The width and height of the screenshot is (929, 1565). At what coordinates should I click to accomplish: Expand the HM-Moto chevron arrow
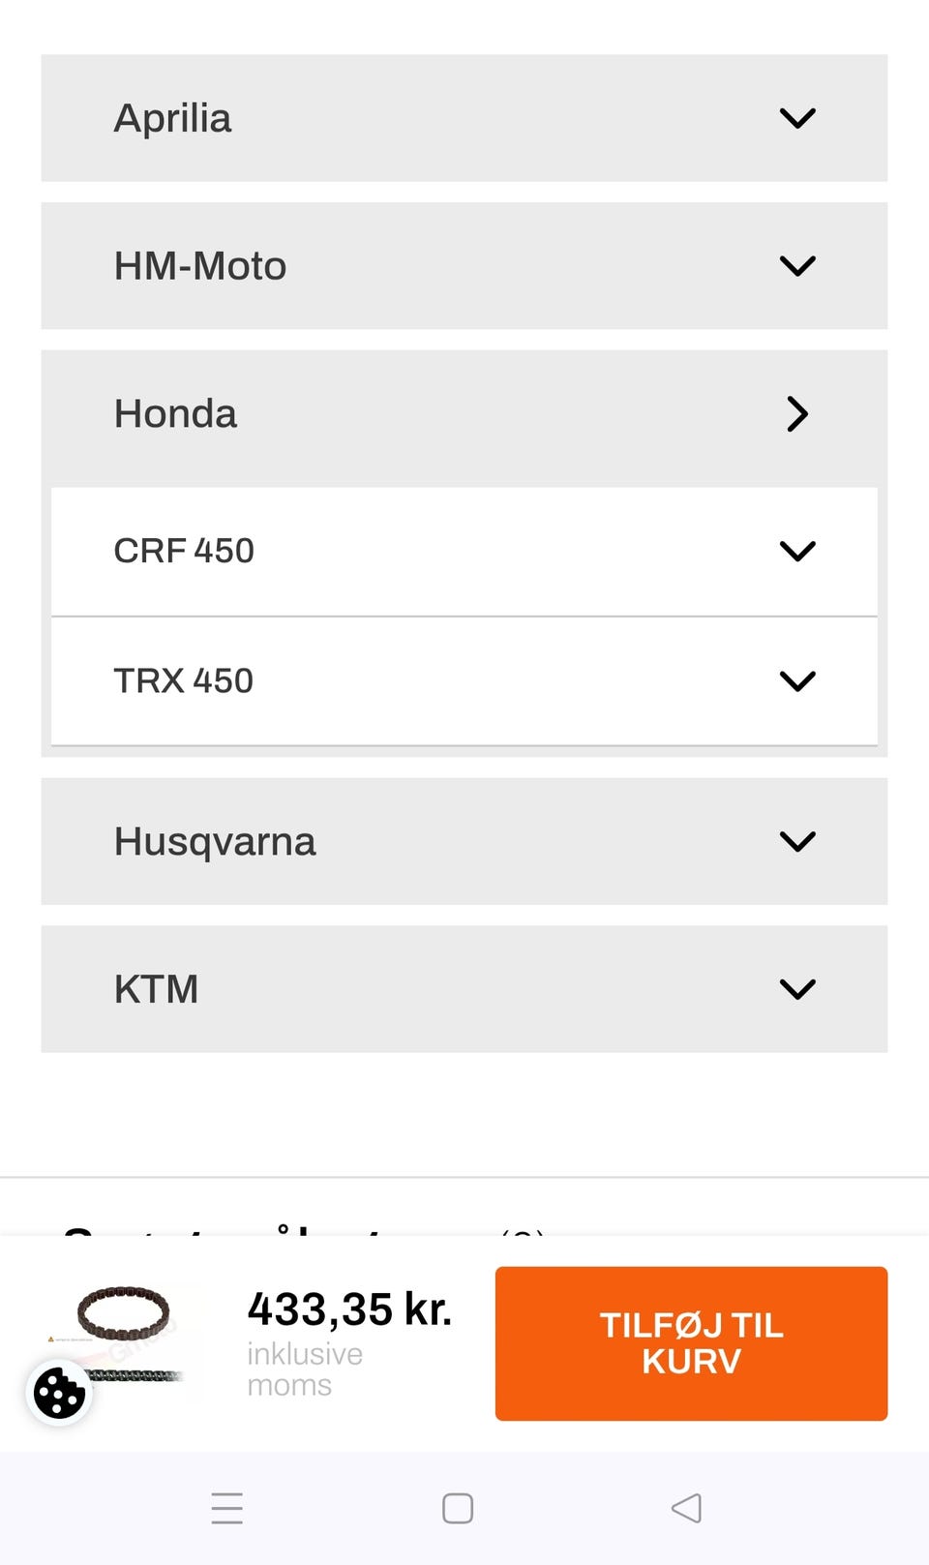(x=797, y=266)
